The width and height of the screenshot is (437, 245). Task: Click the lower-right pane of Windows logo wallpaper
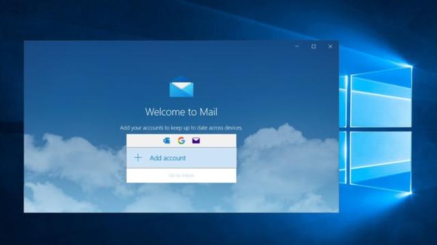click(x=381, y=161)
